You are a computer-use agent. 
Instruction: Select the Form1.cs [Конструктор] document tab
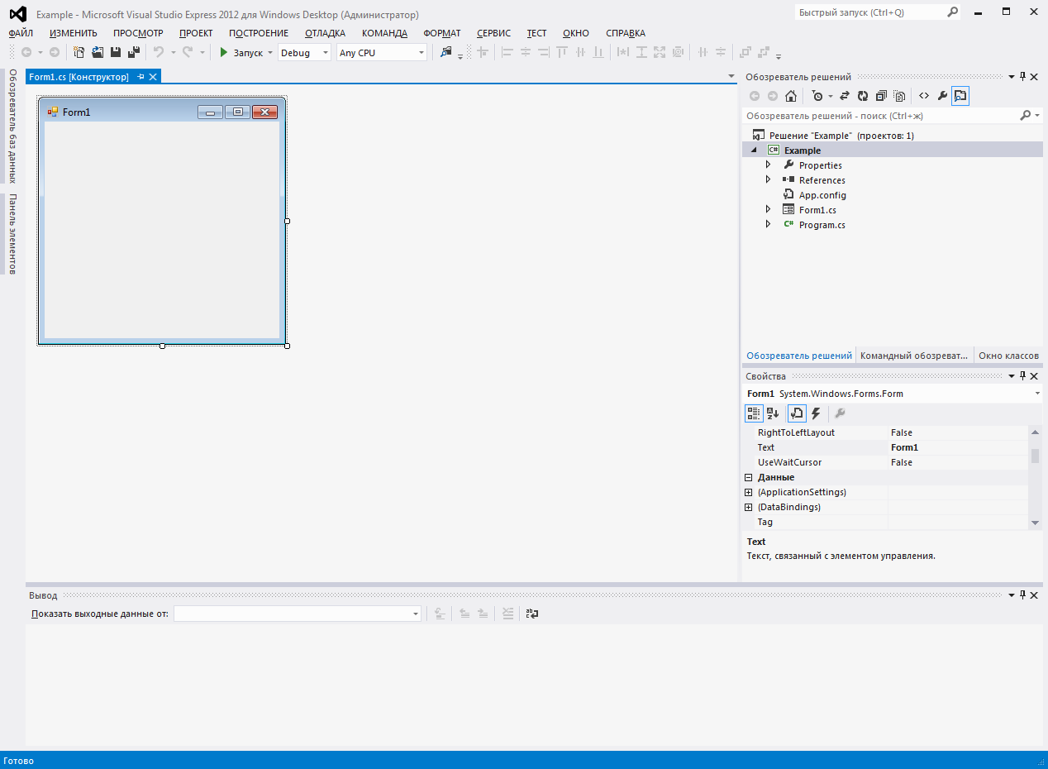click(79, 76)
